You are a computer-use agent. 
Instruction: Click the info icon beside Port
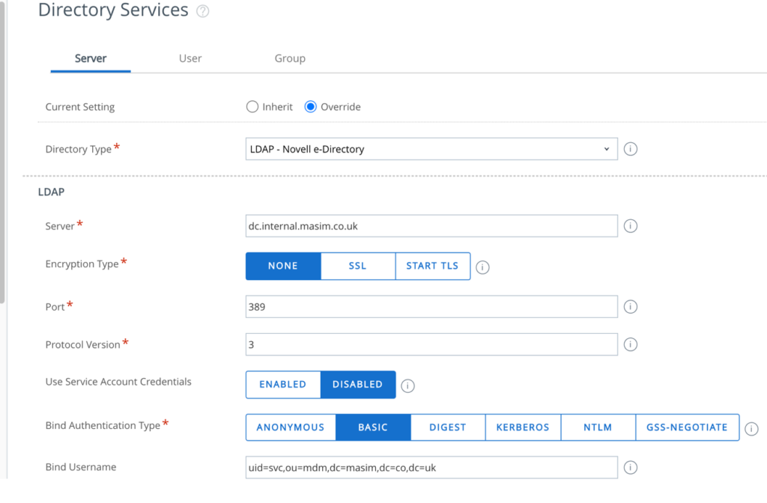click(630, 306)
